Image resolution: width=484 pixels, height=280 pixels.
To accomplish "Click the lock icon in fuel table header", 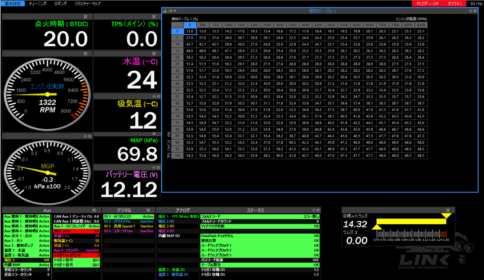I will coord(165,11).
